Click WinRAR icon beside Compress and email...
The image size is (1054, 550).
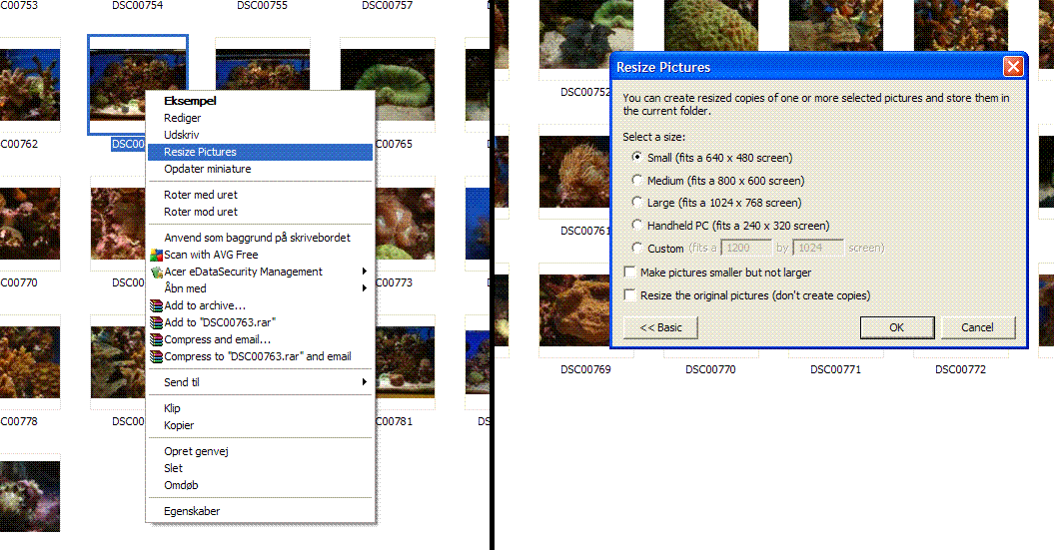pyautogui.click(x=156, y=339)
